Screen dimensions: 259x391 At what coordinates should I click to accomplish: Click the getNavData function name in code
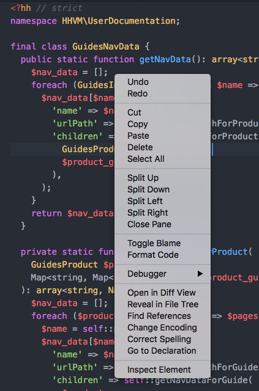(x=165, y=60)
